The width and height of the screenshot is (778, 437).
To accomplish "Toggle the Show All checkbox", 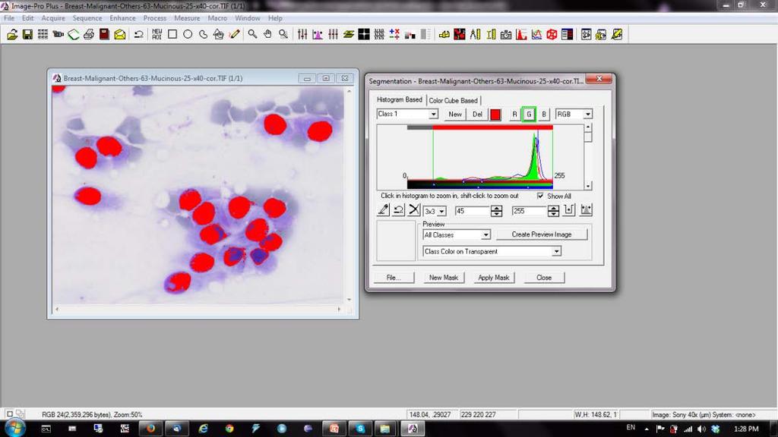I will click(540, 196).
